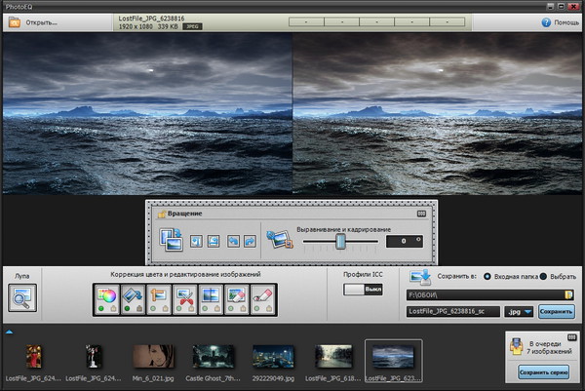
Task: Select thumbnail LostFile_JPG_623...
Action: (x=393, y=361)
